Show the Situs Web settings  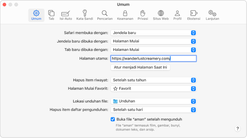click(161, 15)
